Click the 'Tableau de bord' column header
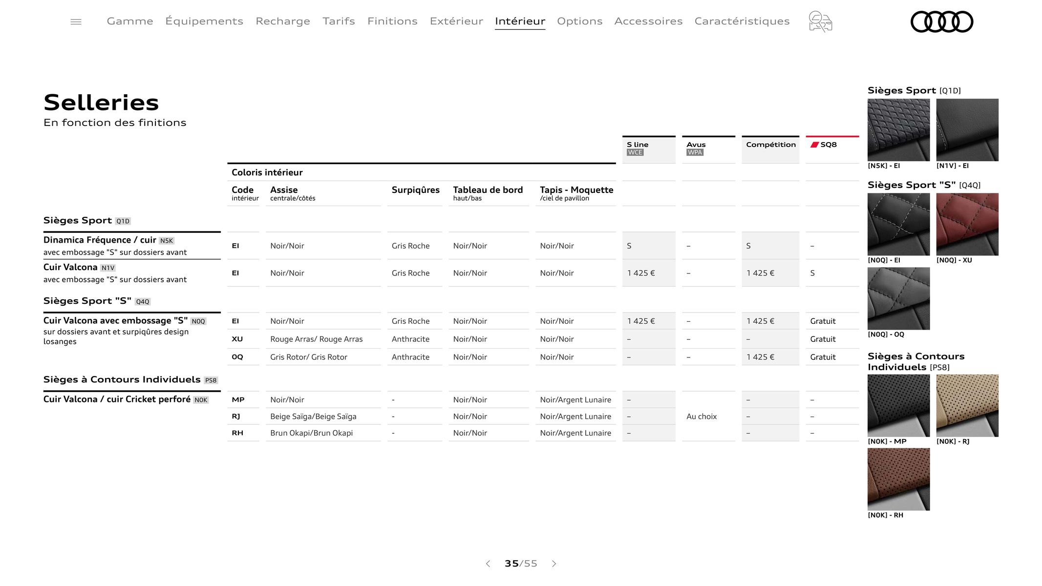The image size is (1042, 586). (488, 190)
